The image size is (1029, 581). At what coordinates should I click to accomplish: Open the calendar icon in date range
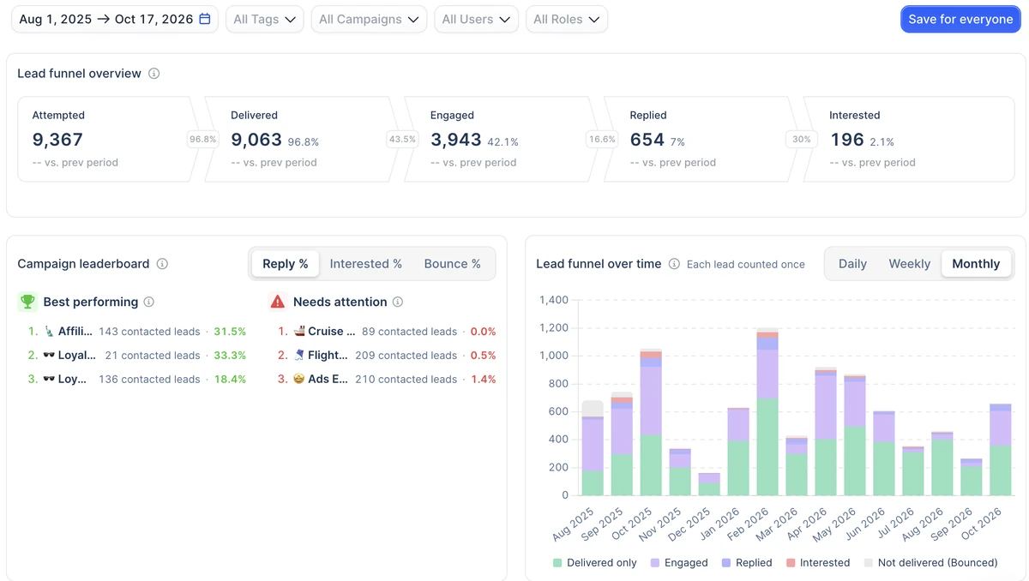(x=205, y=19)
